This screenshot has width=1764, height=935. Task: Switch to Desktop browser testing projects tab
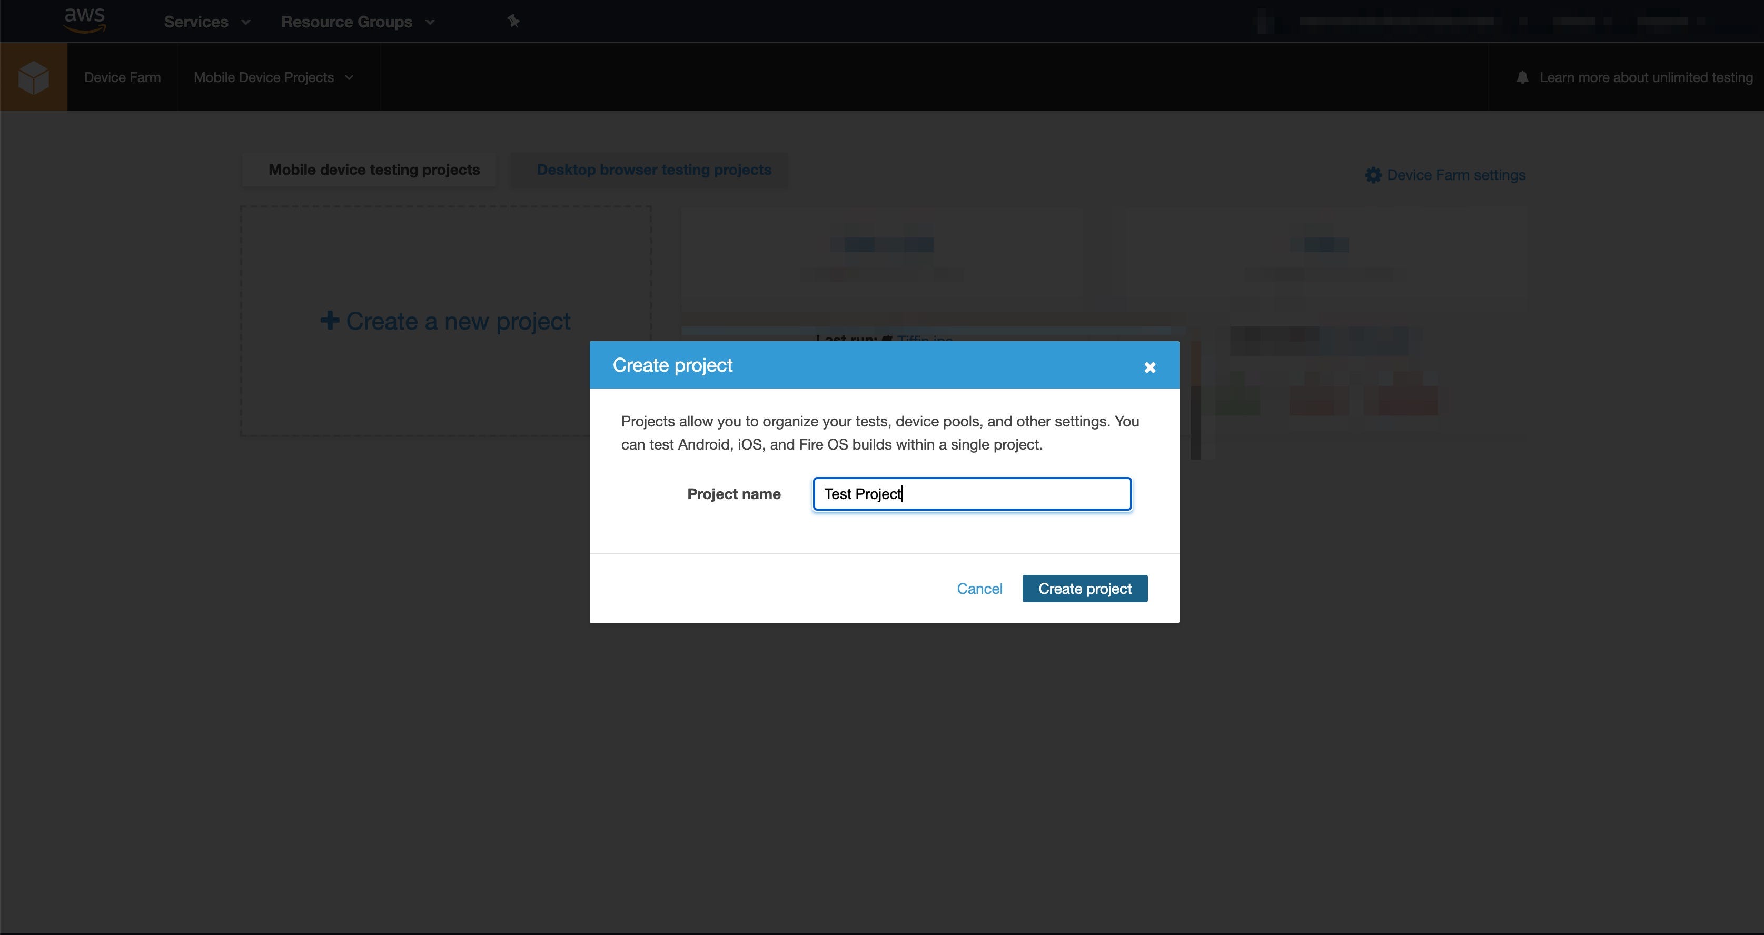click(653, 170)
